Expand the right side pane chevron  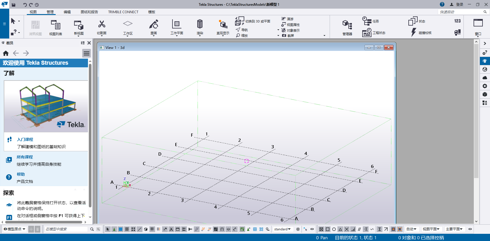pyautogui.click(x=485, y=43)
